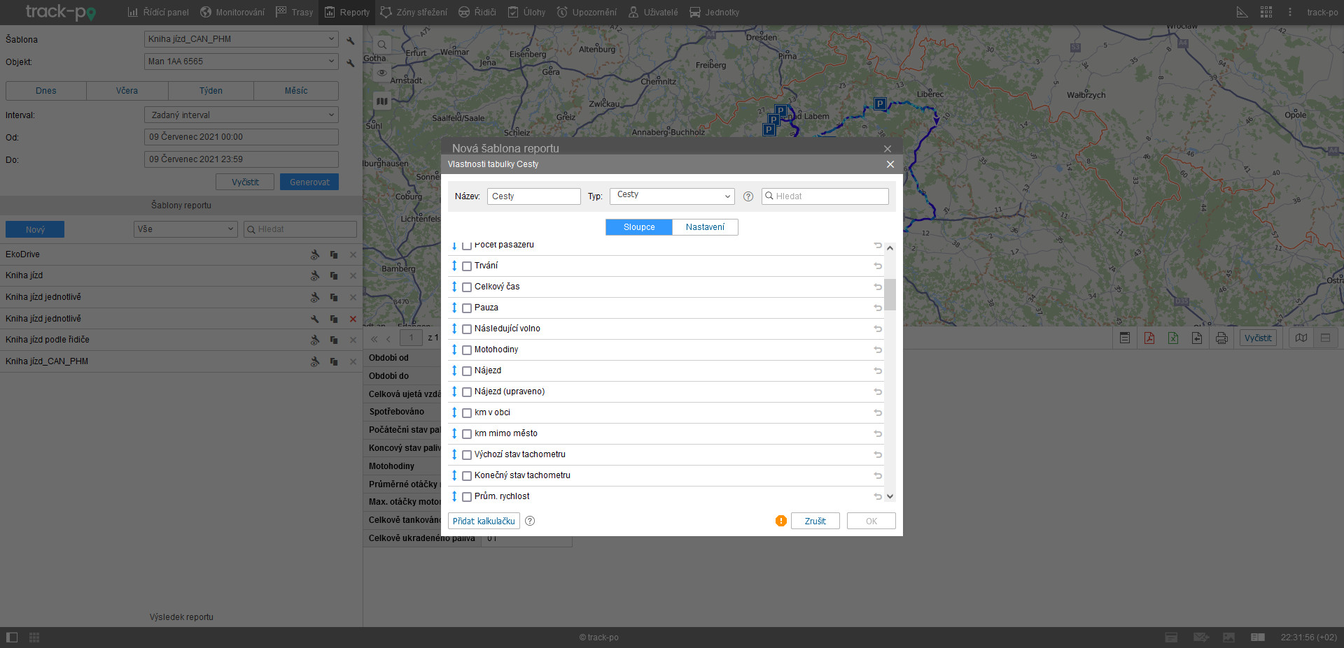Expand the Šablona dropdown Kniha jízd_CAN_PHM
Screen dimensions: 1344x648
[x=241, y=39]
